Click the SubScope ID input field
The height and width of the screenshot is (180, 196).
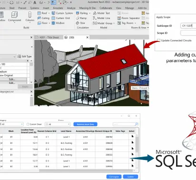point(188,26)
